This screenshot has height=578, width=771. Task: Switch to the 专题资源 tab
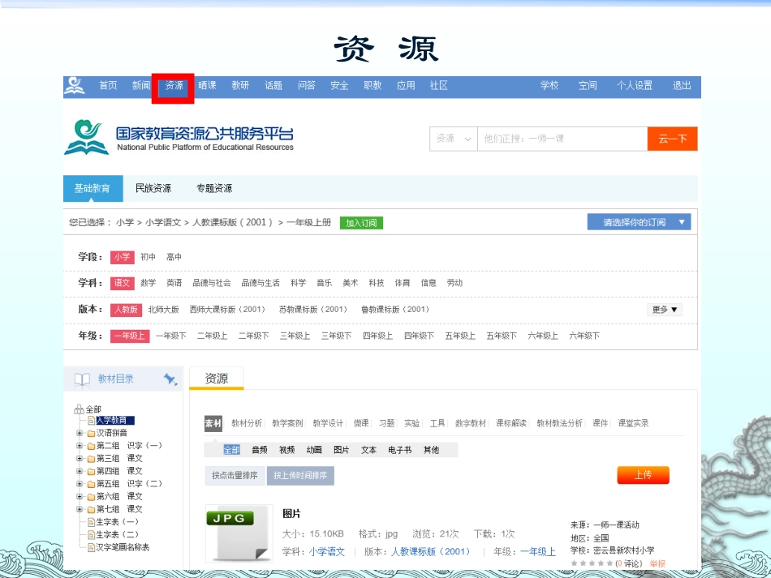tap(214, 188)
